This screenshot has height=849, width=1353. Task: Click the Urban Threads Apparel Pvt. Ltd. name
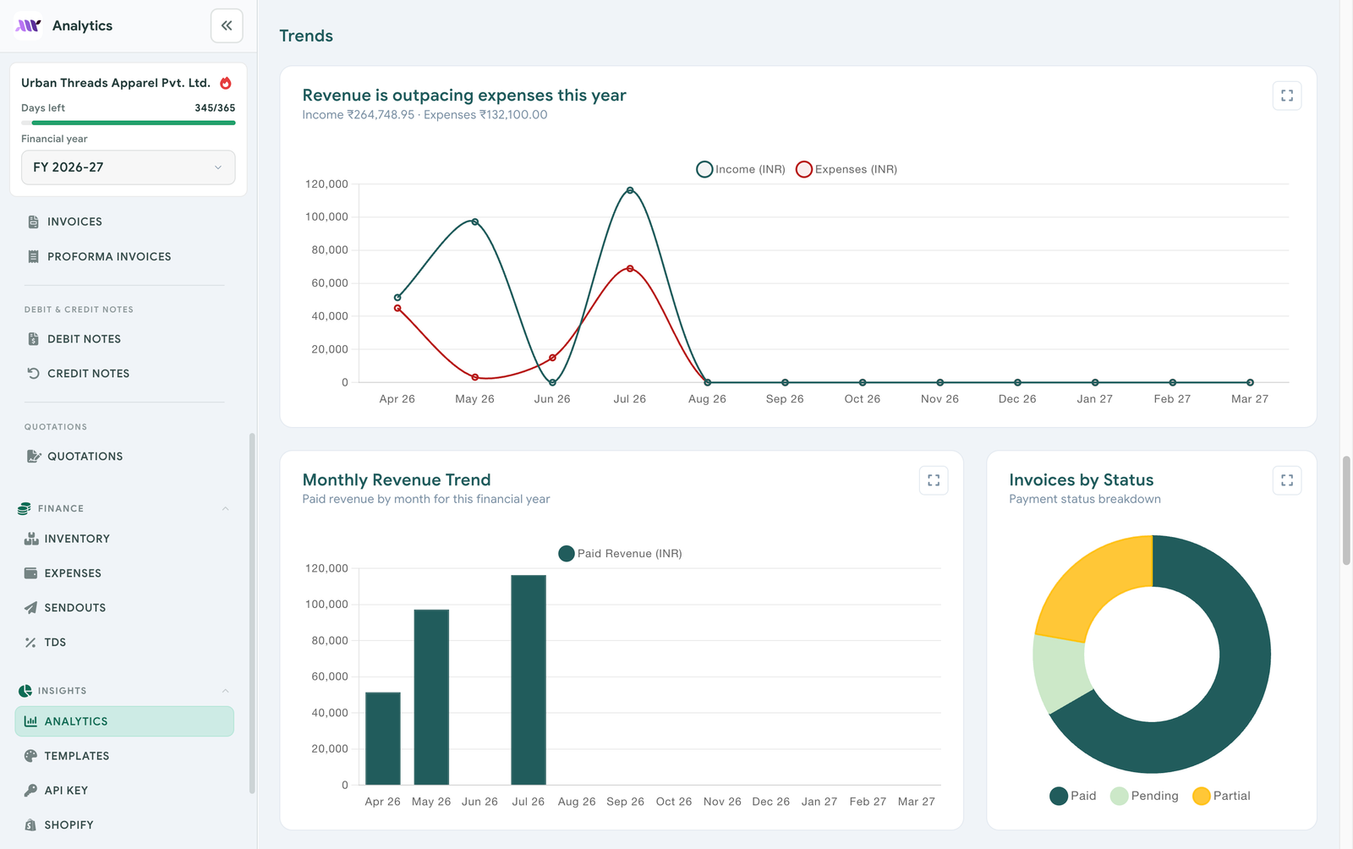(116, 83)
